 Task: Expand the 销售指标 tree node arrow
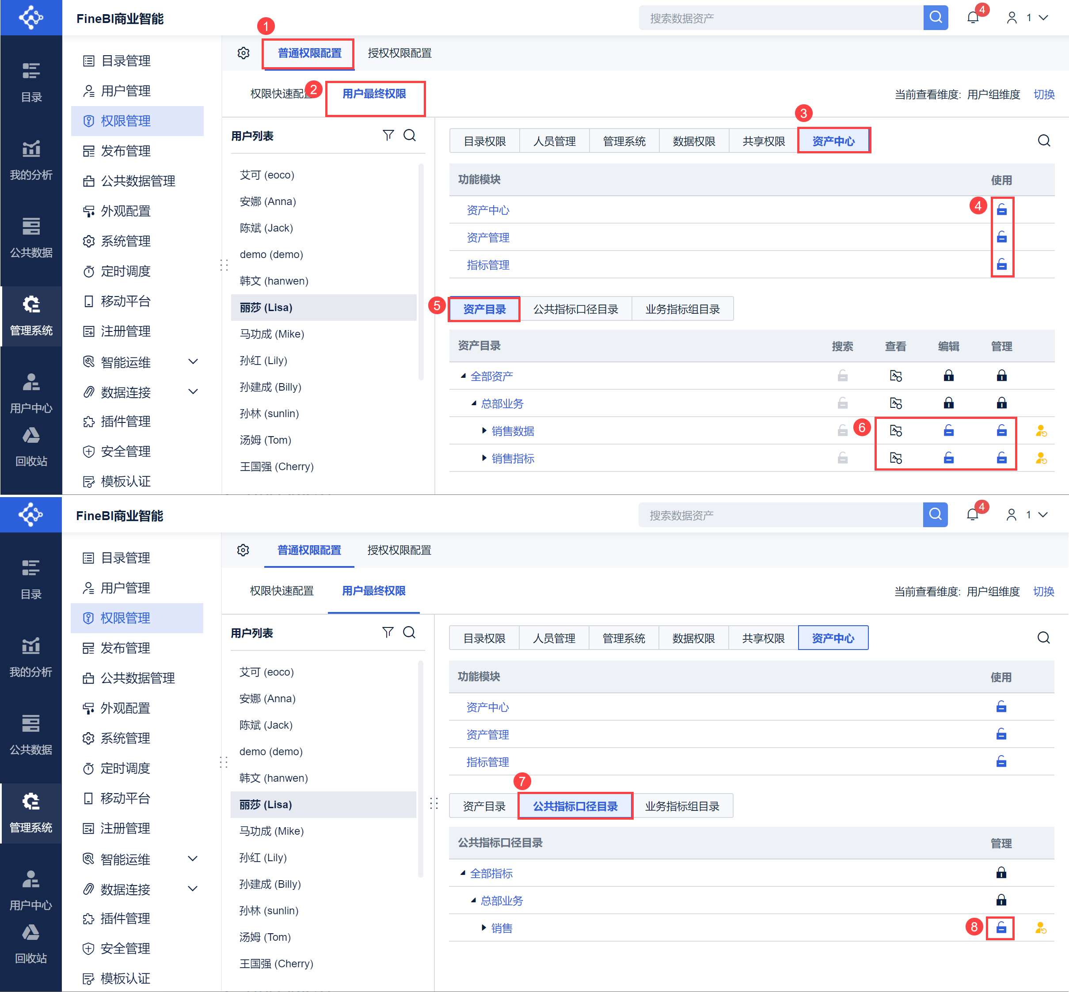[484, 458]
